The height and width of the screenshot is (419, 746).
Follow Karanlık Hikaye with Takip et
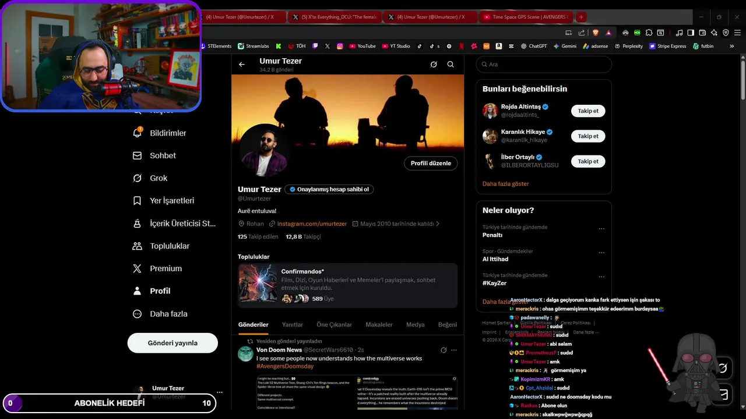[588, 136]
